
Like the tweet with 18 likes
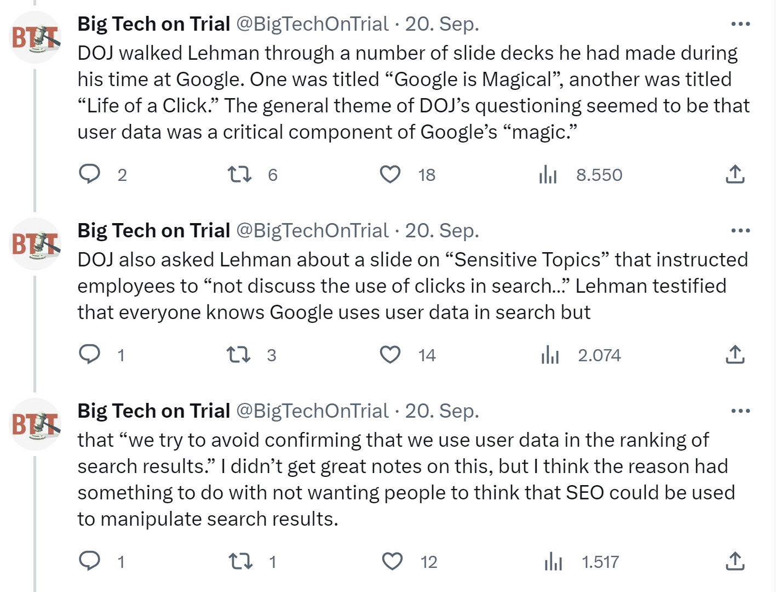[390, 174]
